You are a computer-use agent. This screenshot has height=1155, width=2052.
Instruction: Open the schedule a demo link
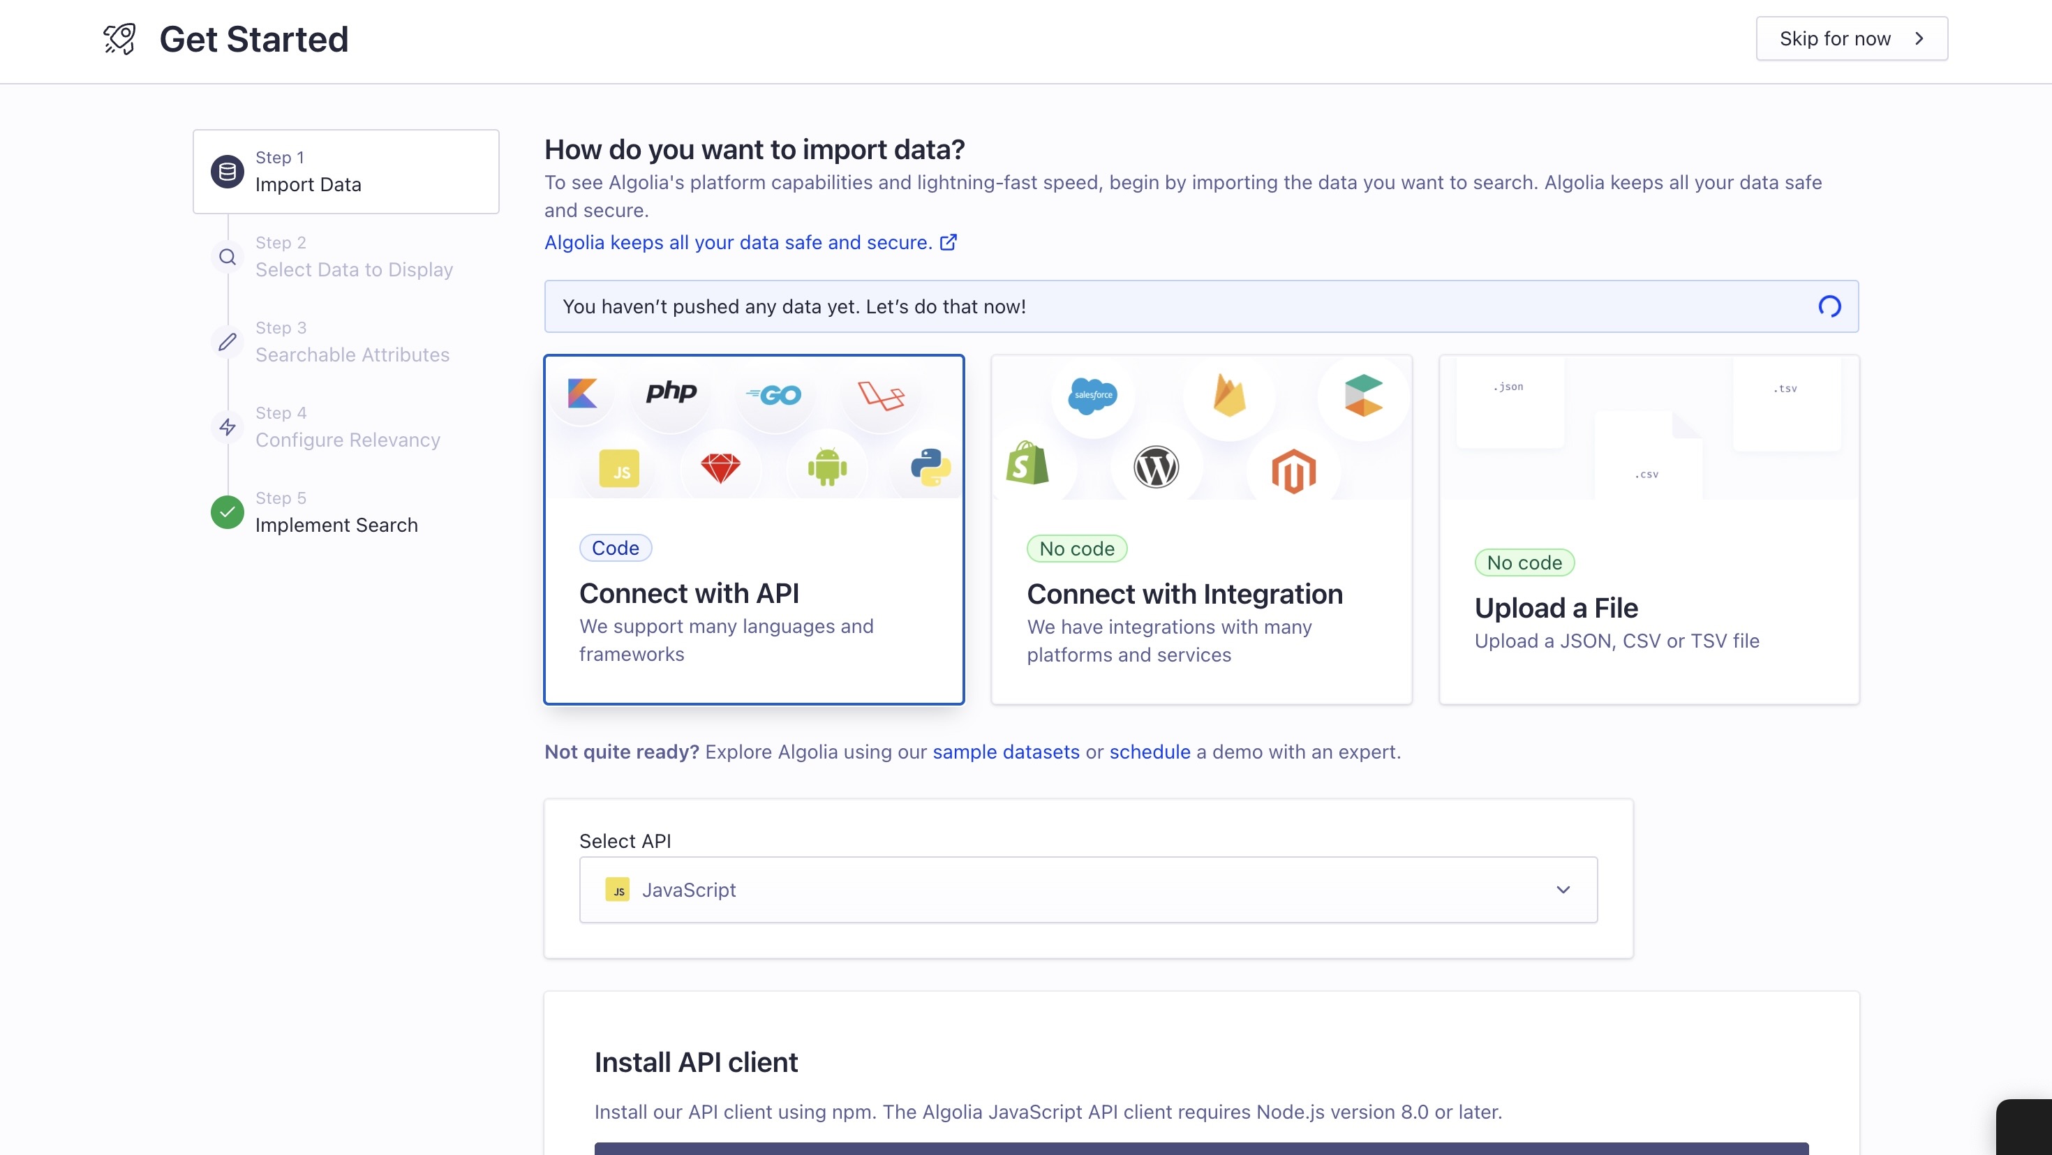[x=1150, y=752]
